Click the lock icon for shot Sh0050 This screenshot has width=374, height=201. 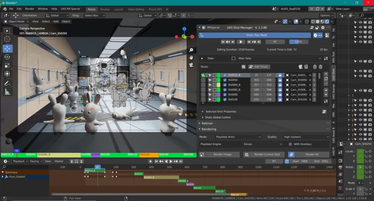[x=280, y=80]
